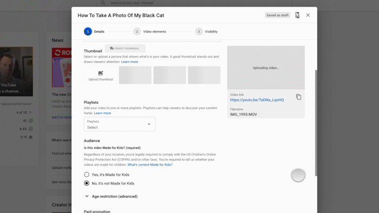Click the Paid promotion heading
The image size is (379, 213).
pyautogui.click(x=97, y=211)
